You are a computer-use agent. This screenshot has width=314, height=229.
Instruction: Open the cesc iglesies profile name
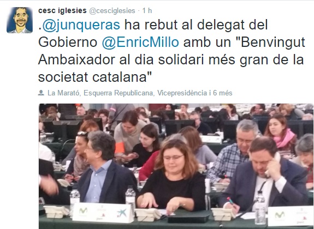point(62,10)
